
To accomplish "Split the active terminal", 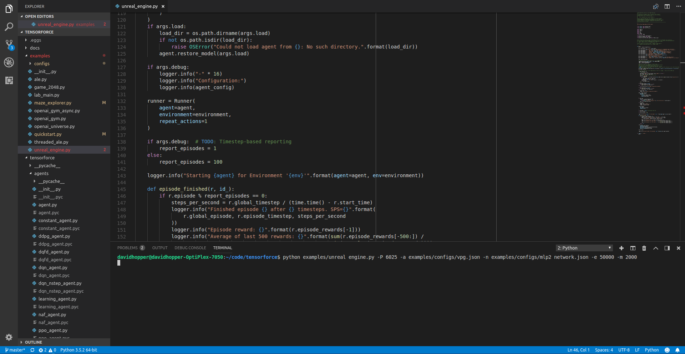I will tap(633, 248).
